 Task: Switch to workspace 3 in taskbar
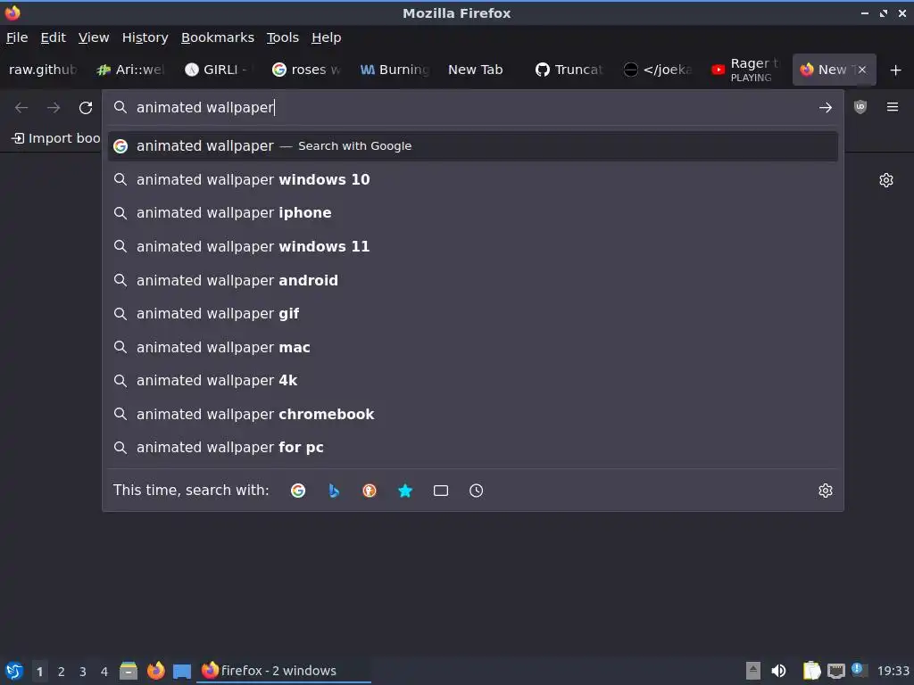[x=83, y=672]
